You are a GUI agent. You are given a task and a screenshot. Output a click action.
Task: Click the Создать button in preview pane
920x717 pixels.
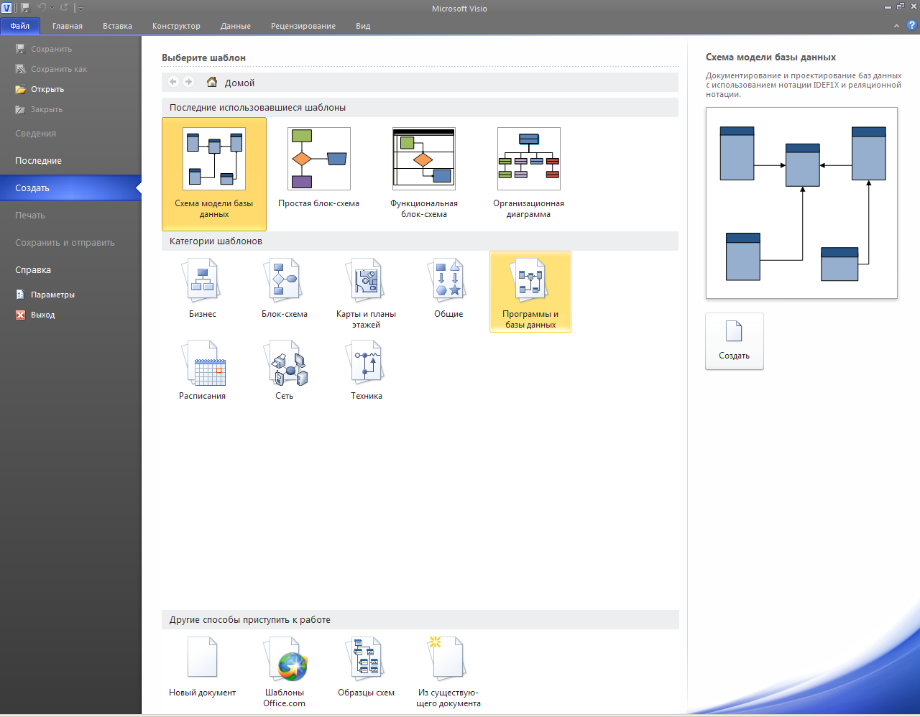click(x=735, y=341)
